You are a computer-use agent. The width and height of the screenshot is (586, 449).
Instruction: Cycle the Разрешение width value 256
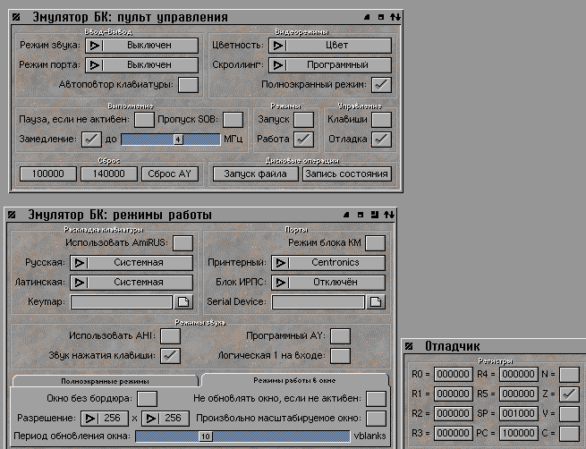[105, 419]
